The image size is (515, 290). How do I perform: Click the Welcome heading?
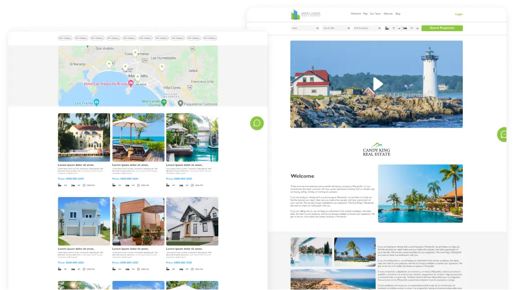coord(302,176)
